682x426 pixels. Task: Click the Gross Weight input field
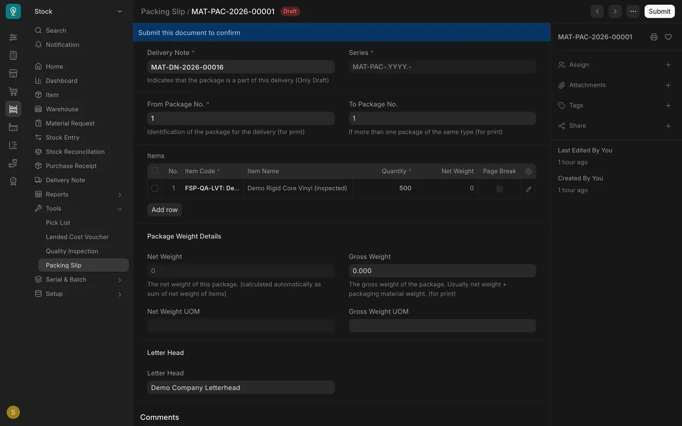click(442, 271)
